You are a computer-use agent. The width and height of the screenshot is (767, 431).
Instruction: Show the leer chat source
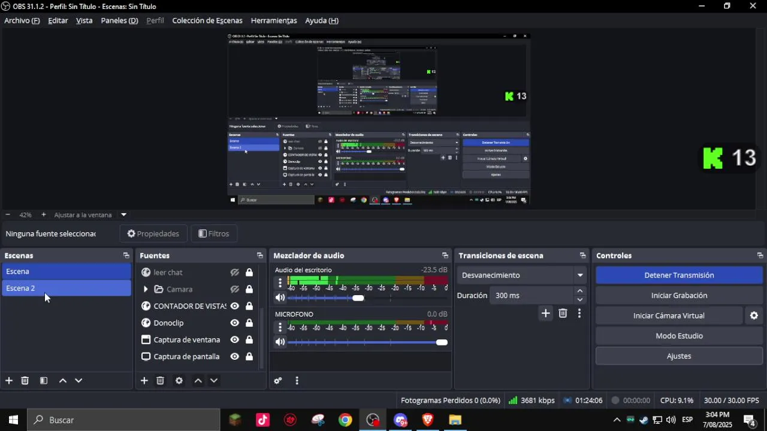[235, 272]
